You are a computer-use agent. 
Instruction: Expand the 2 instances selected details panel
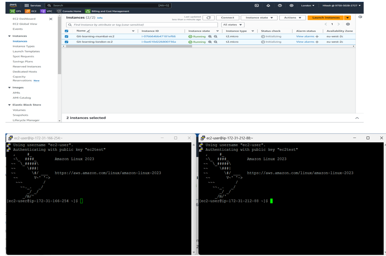(357, 118)
